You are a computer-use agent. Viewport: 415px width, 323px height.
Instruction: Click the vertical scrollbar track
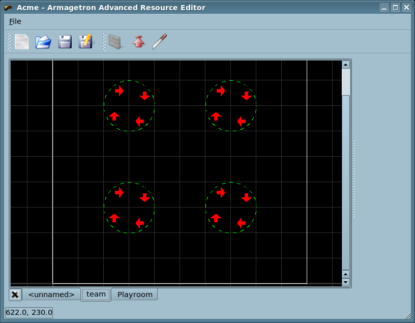346,178
